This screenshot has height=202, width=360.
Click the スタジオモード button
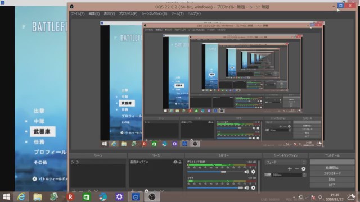[x=332, y=173]
